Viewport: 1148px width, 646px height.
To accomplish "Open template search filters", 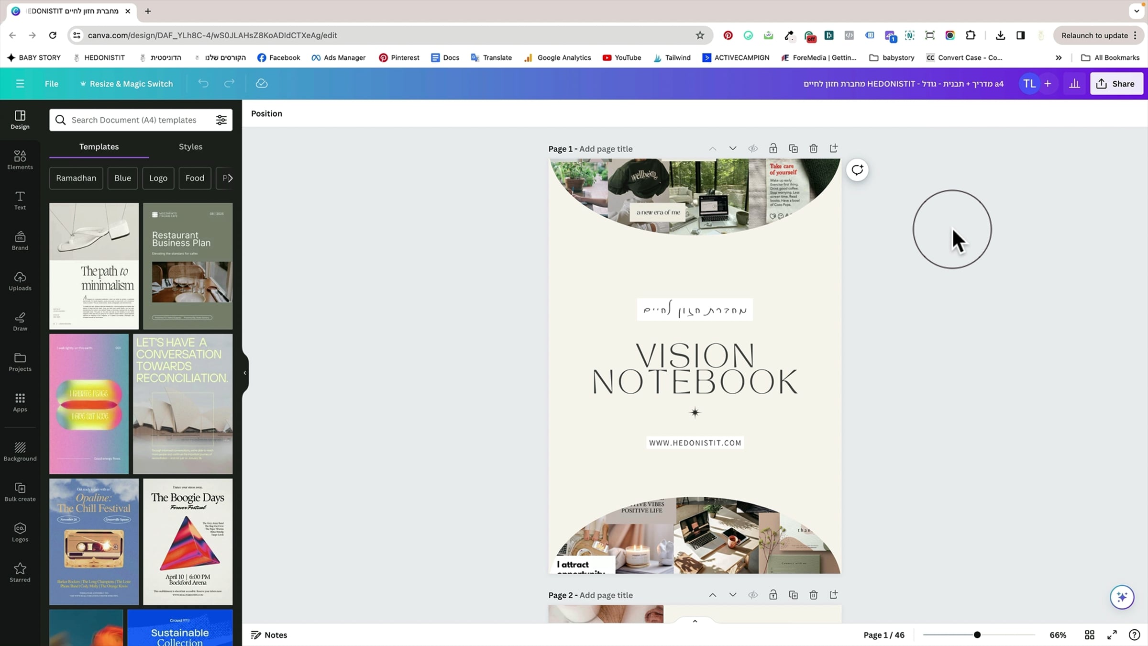I will click(221, 120).
